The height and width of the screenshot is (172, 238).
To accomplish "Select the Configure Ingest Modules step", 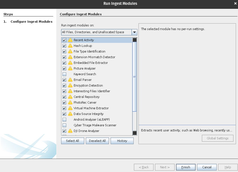I will 31,22.
